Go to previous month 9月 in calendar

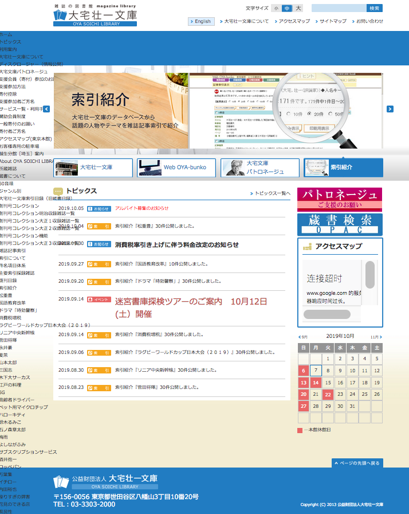tap(303, 337)
